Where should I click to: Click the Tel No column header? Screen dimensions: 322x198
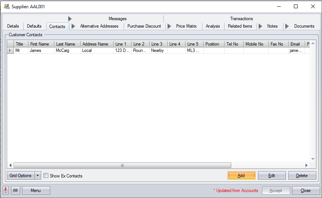coord(234,44)
